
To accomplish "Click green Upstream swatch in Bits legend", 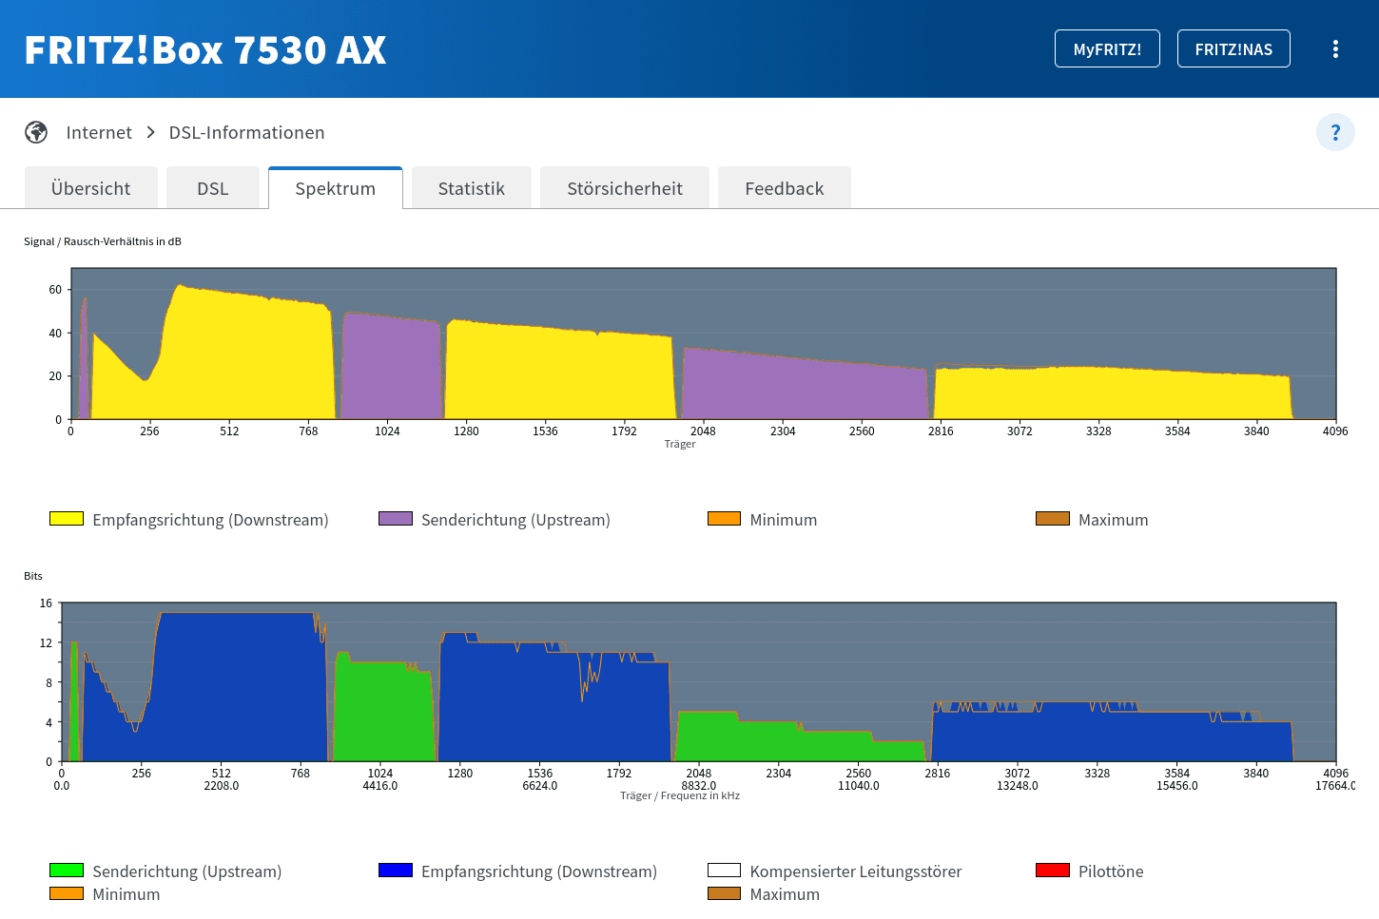I will pyautogui.click(x=67, y=871).
